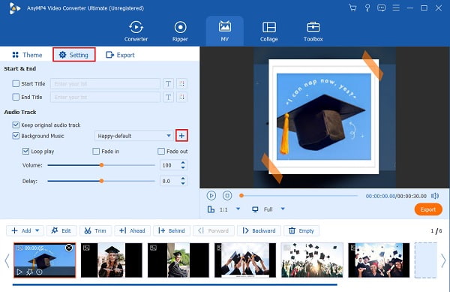The height and width of the screenshot is (292, 450).
Task: Adjust the Volume slider handle
Action: click(101, 165)
